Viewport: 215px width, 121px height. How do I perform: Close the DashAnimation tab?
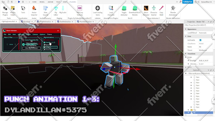coord(72,22)
